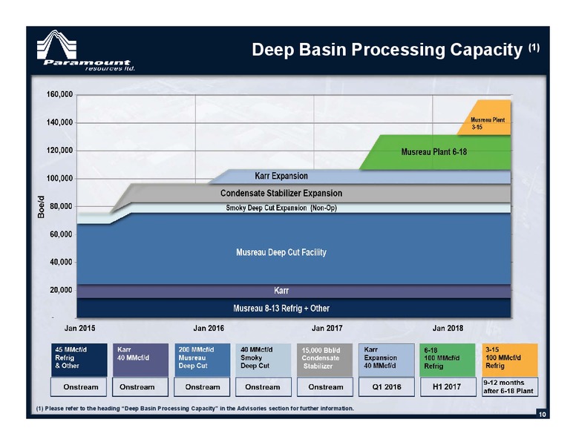Click 'Onstream' box under Condensate Stabilizer

coord(325,387)
